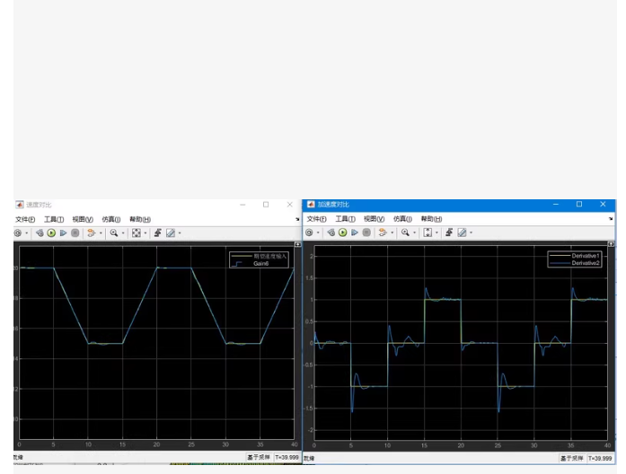The height and width of the screenshot is (474, 626).
Task: Close the 速度对比 scope window
Action: 290,205
